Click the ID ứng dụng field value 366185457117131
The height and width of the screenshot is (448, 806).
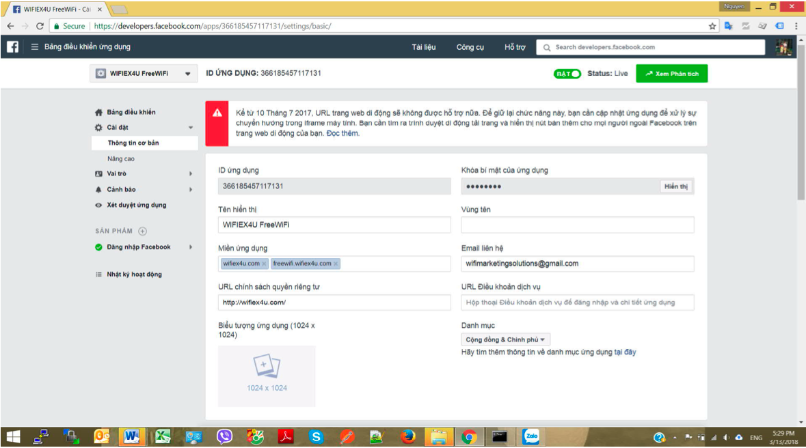[334, 186]
